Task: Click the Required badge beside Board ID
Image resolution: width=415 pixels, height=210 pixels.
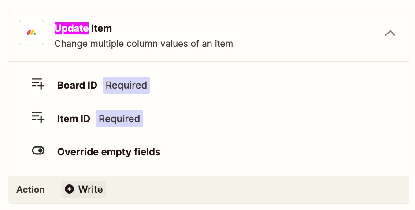Action: [126, 85]
